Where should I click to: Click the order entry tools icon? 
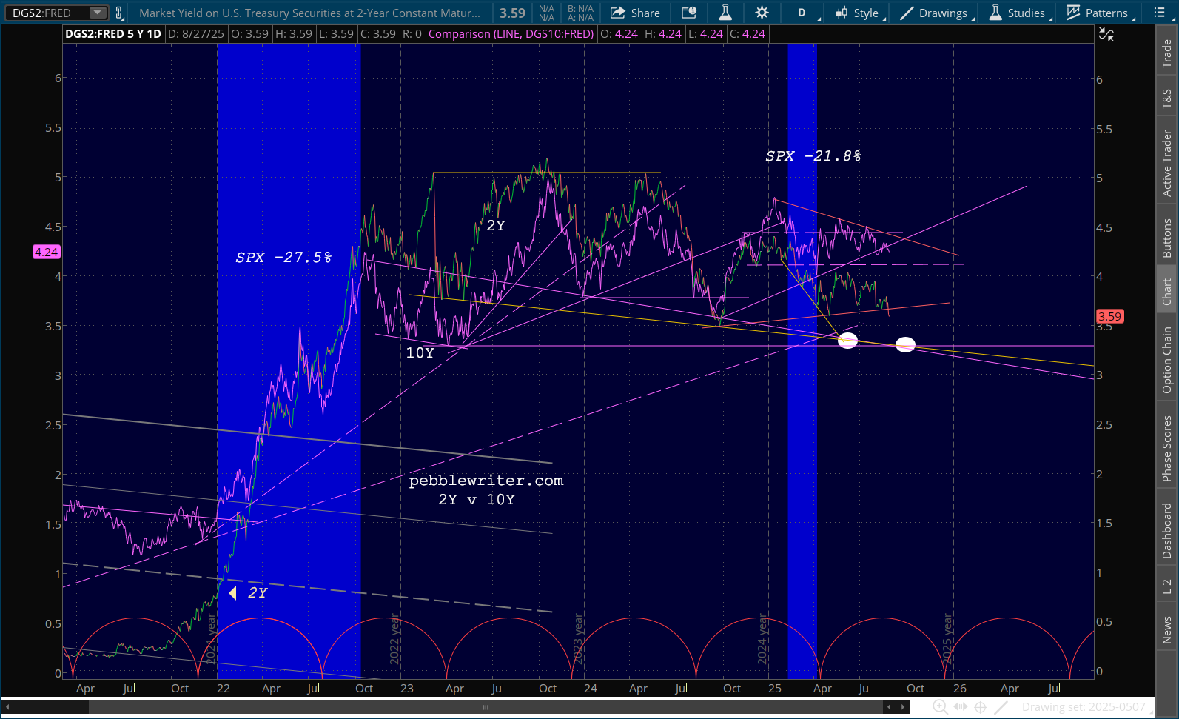[x=688, y=13]
